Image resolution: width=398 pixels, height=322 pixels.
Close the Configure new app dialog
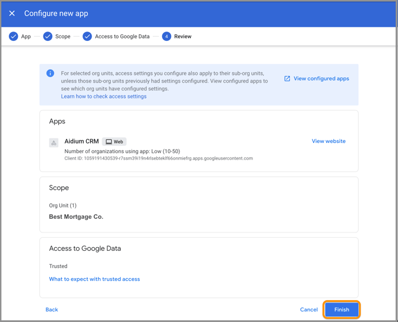pos(12,14)
